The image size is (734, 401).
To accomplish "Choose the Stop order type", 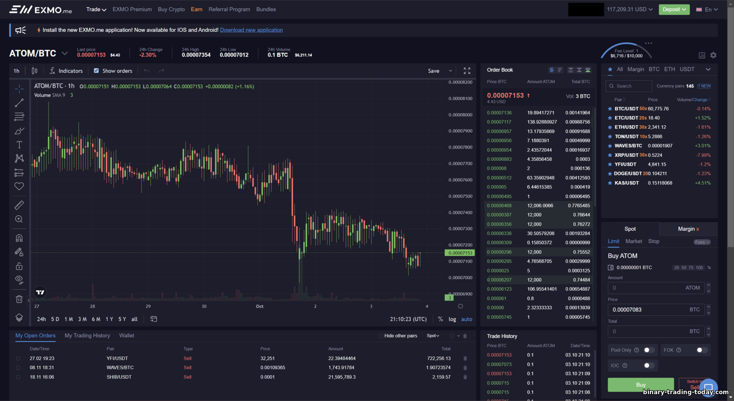I will 654,241.
